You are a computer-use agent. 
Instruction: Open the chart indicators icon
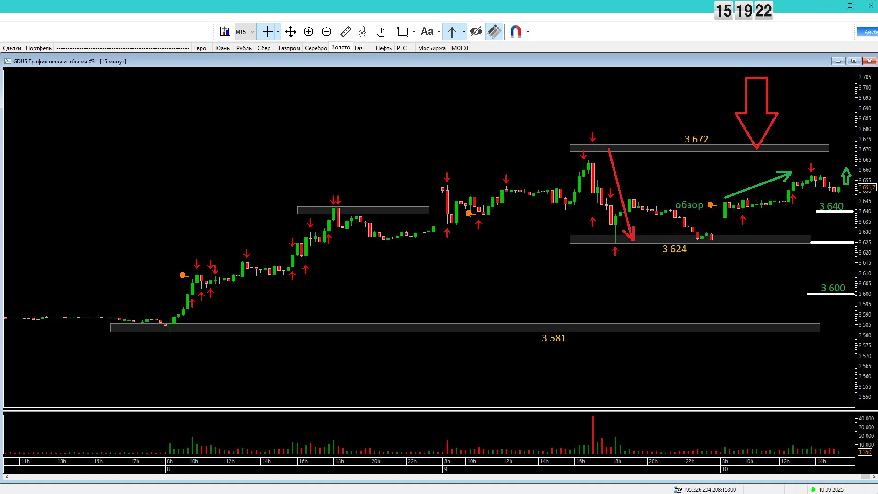pos(224,32)
